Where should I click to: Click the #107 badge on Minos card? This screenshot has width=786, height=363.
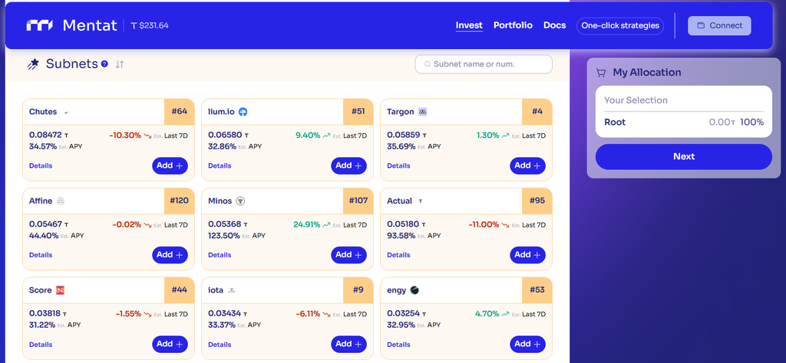tap(358, 201)
